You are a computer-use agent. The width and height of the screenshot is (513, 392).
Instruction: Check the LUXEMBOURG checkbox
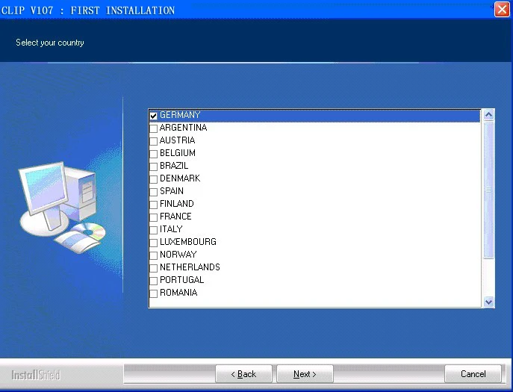point(153,243)
